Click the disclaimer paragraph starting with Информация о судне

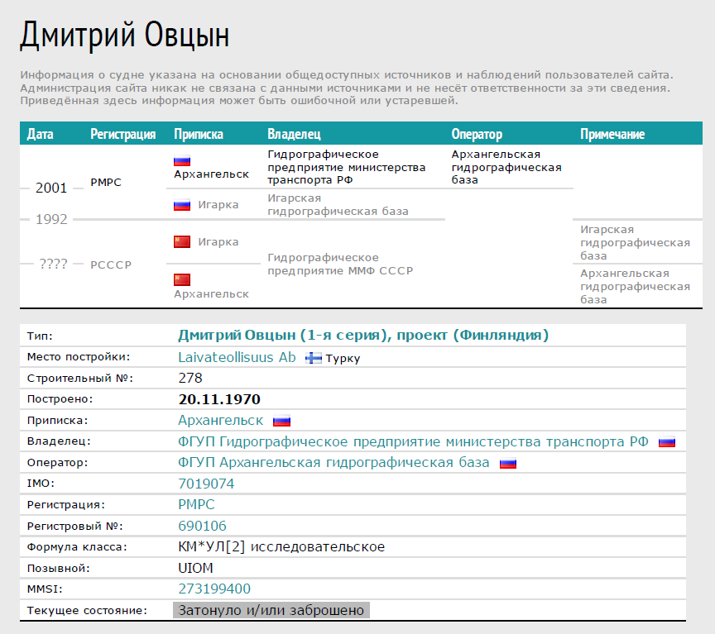(347, 88)
